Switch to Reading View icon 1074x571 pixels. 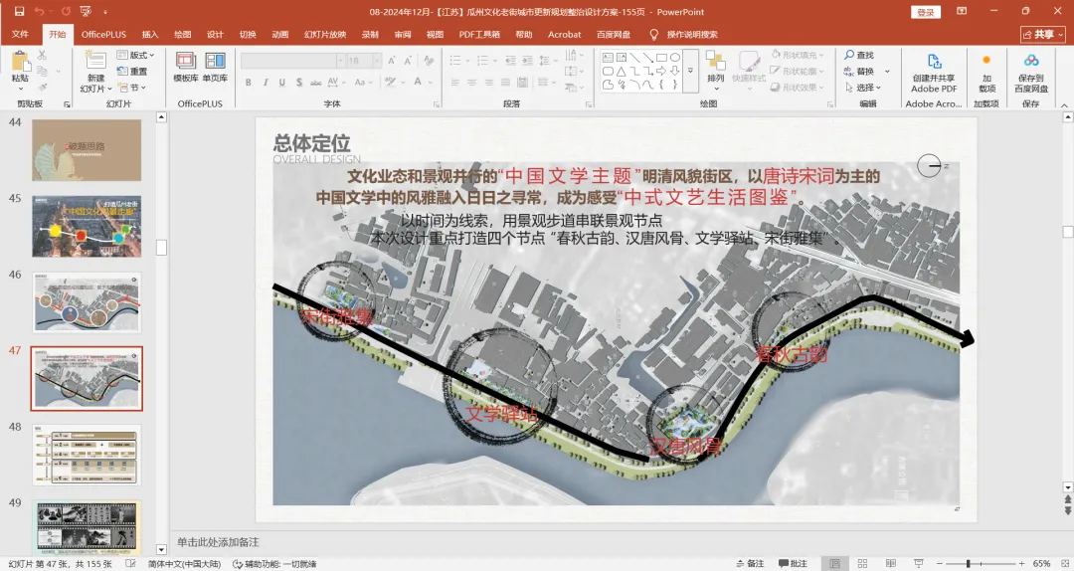coord(890,563)
